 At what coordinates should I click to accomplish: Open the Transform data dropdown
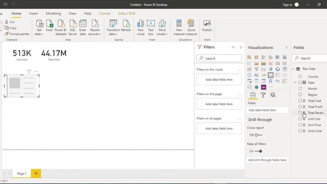pos(113,27)
